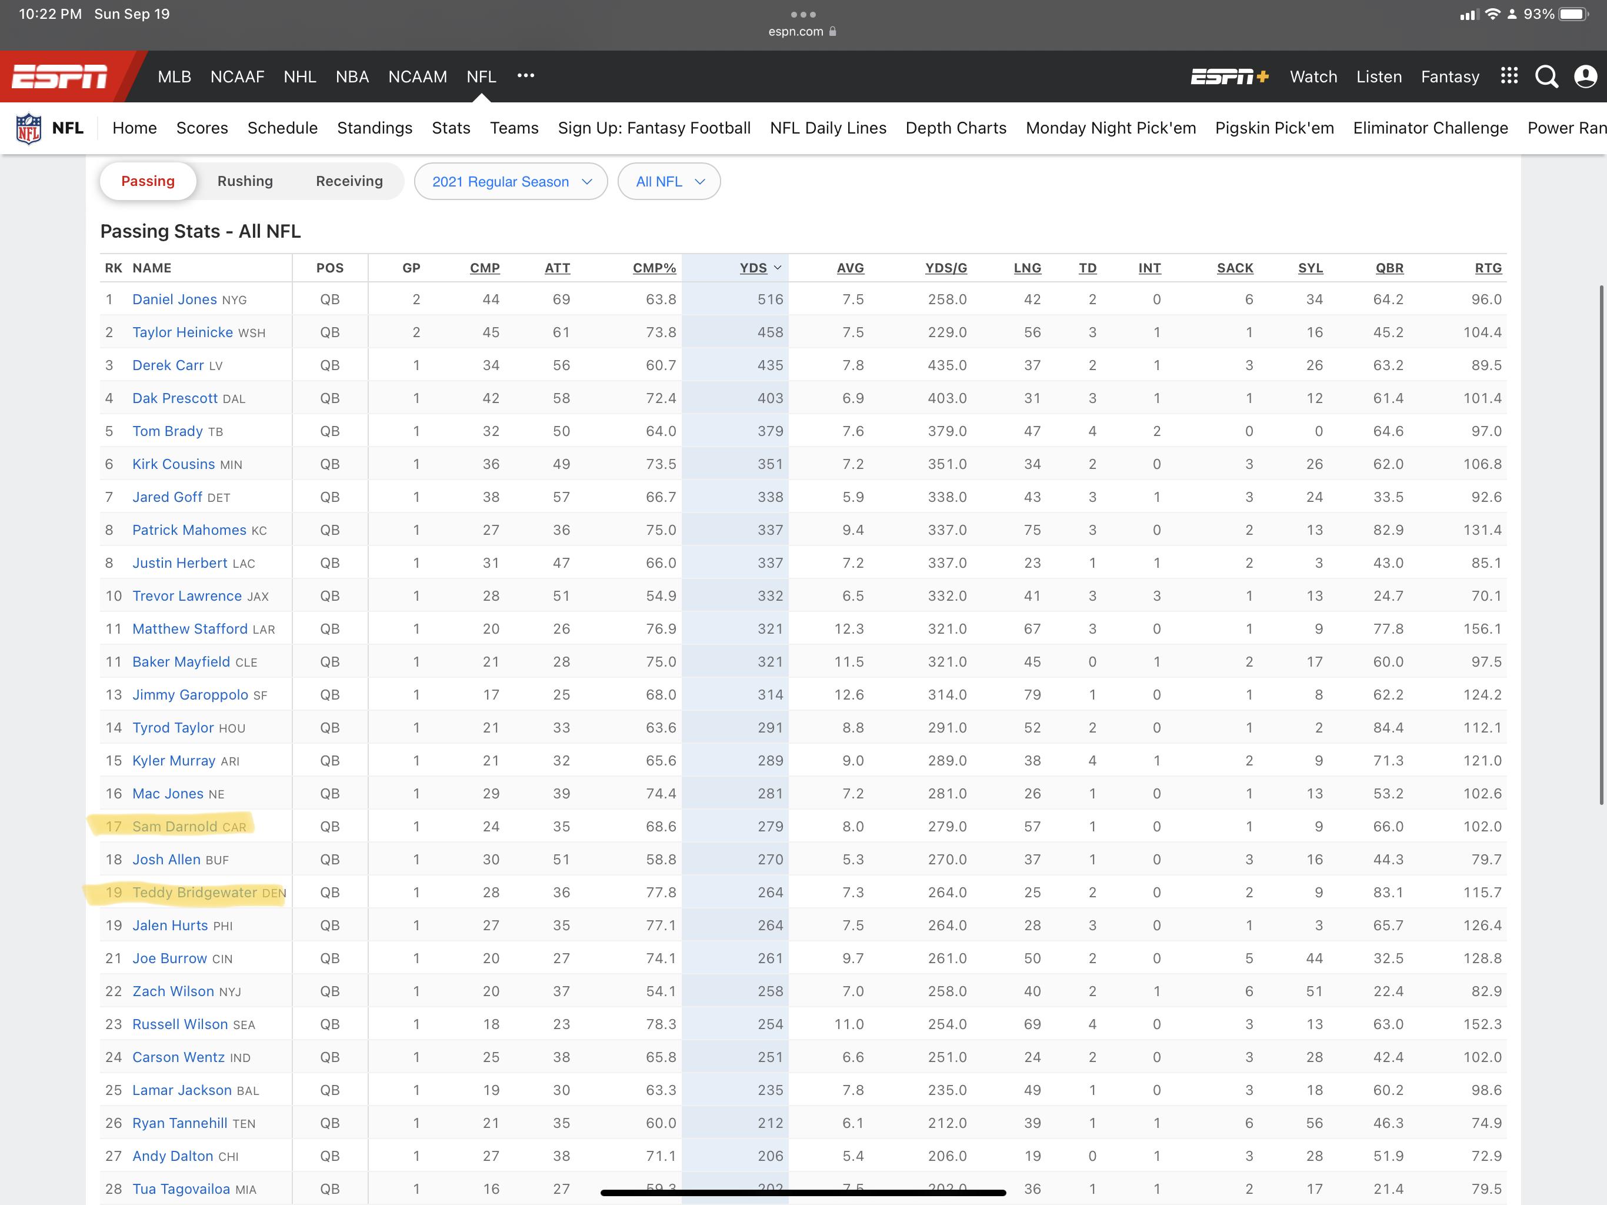Sort by QBR column header
Image resolution: width=1607 pixels, height=1205 pixels.
1389,268
